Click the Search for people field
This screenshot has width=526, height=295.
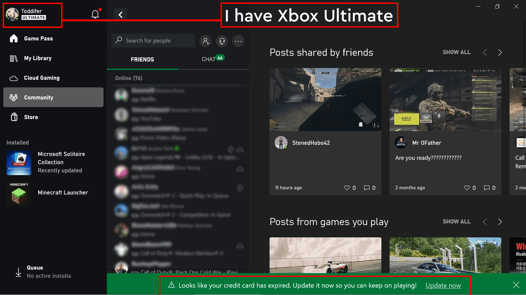[153, 41]
